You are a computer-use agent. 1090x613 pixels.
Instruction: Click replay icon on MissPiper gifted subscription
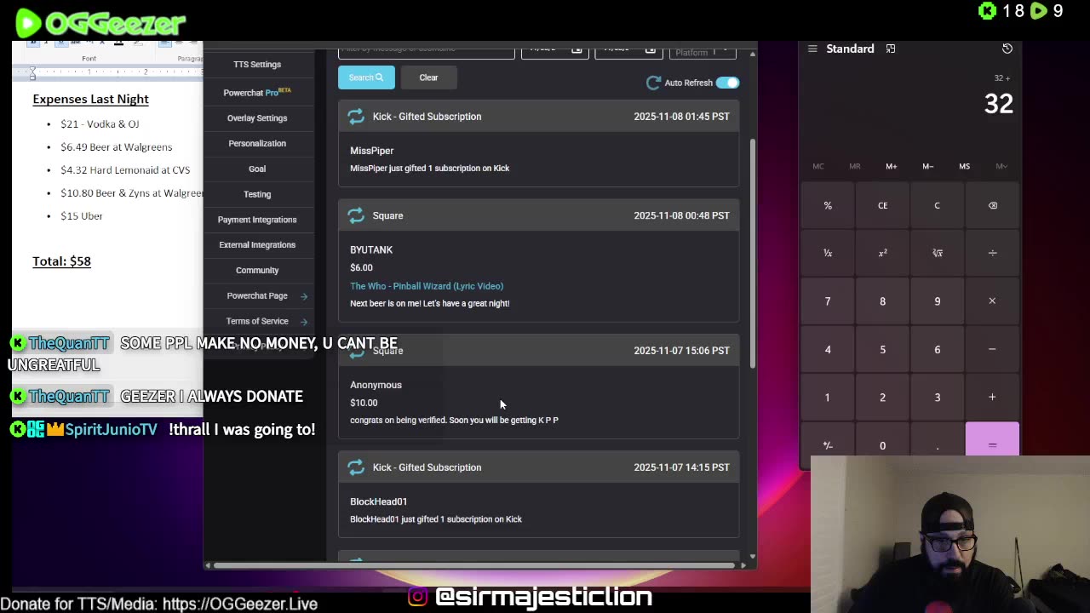pos(356,117)
